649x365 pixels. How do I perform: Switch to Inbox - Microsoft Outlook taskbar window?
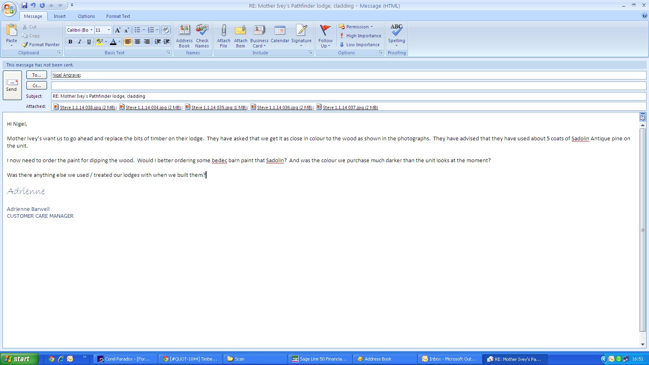tap(449, 359)
